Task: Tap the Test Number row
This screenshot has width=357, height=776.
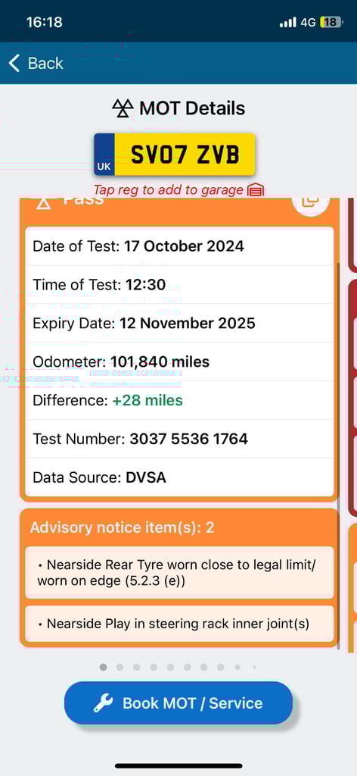Action: [179, 439]
